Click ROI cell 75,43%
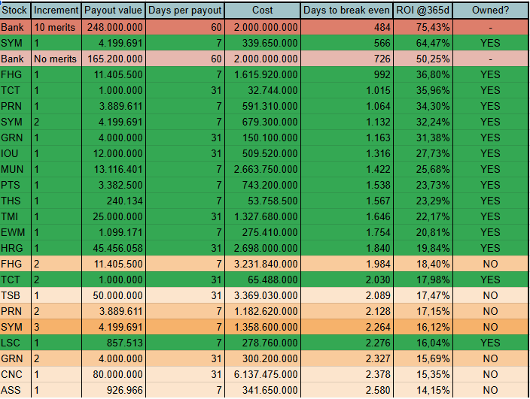 pos(423,27)
